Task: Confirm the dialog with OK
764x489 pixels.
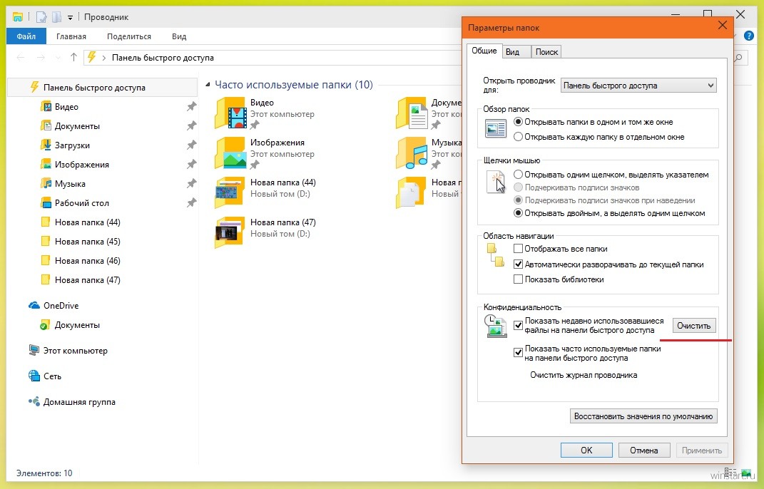Action: point(586,450)
